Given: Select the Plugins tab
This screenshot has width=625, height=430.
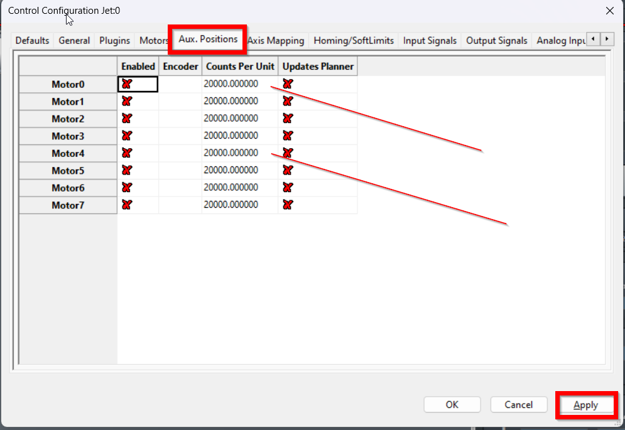Looking at the screenshot, I should (114, 41).
